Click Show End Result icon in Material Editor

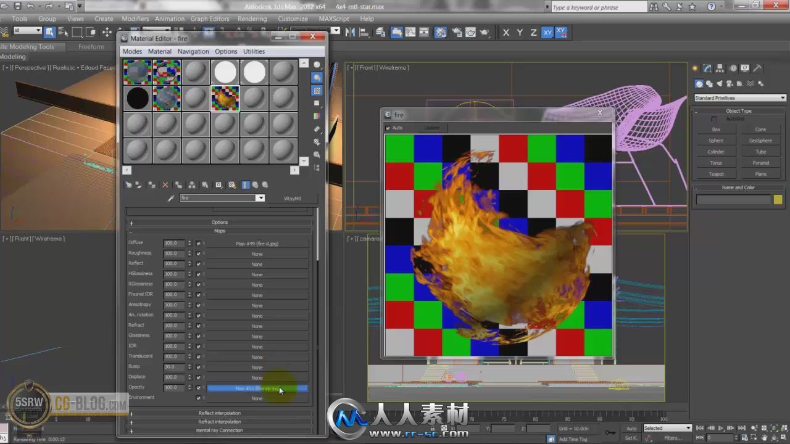246,184
